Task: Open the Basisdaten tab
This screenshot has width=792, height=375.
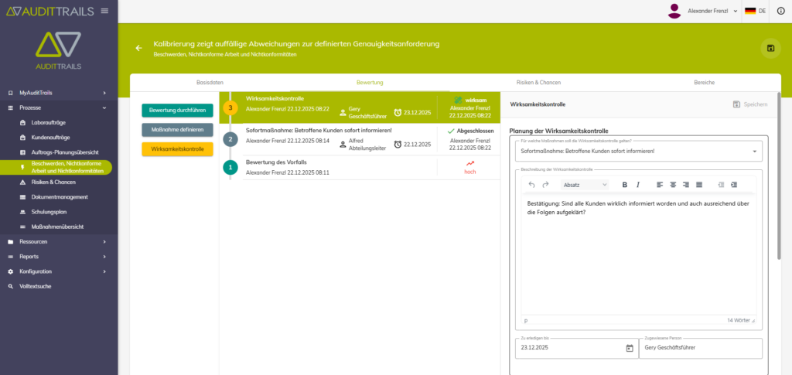Action: pyautogui.click(x=210, y=82)
